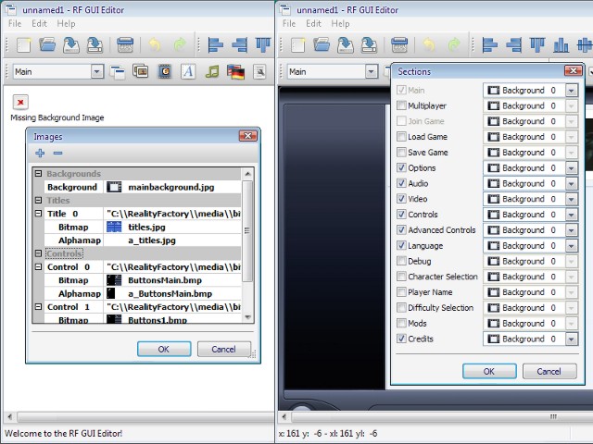Collapse Control 0 node in Images tree

[38, 267]
